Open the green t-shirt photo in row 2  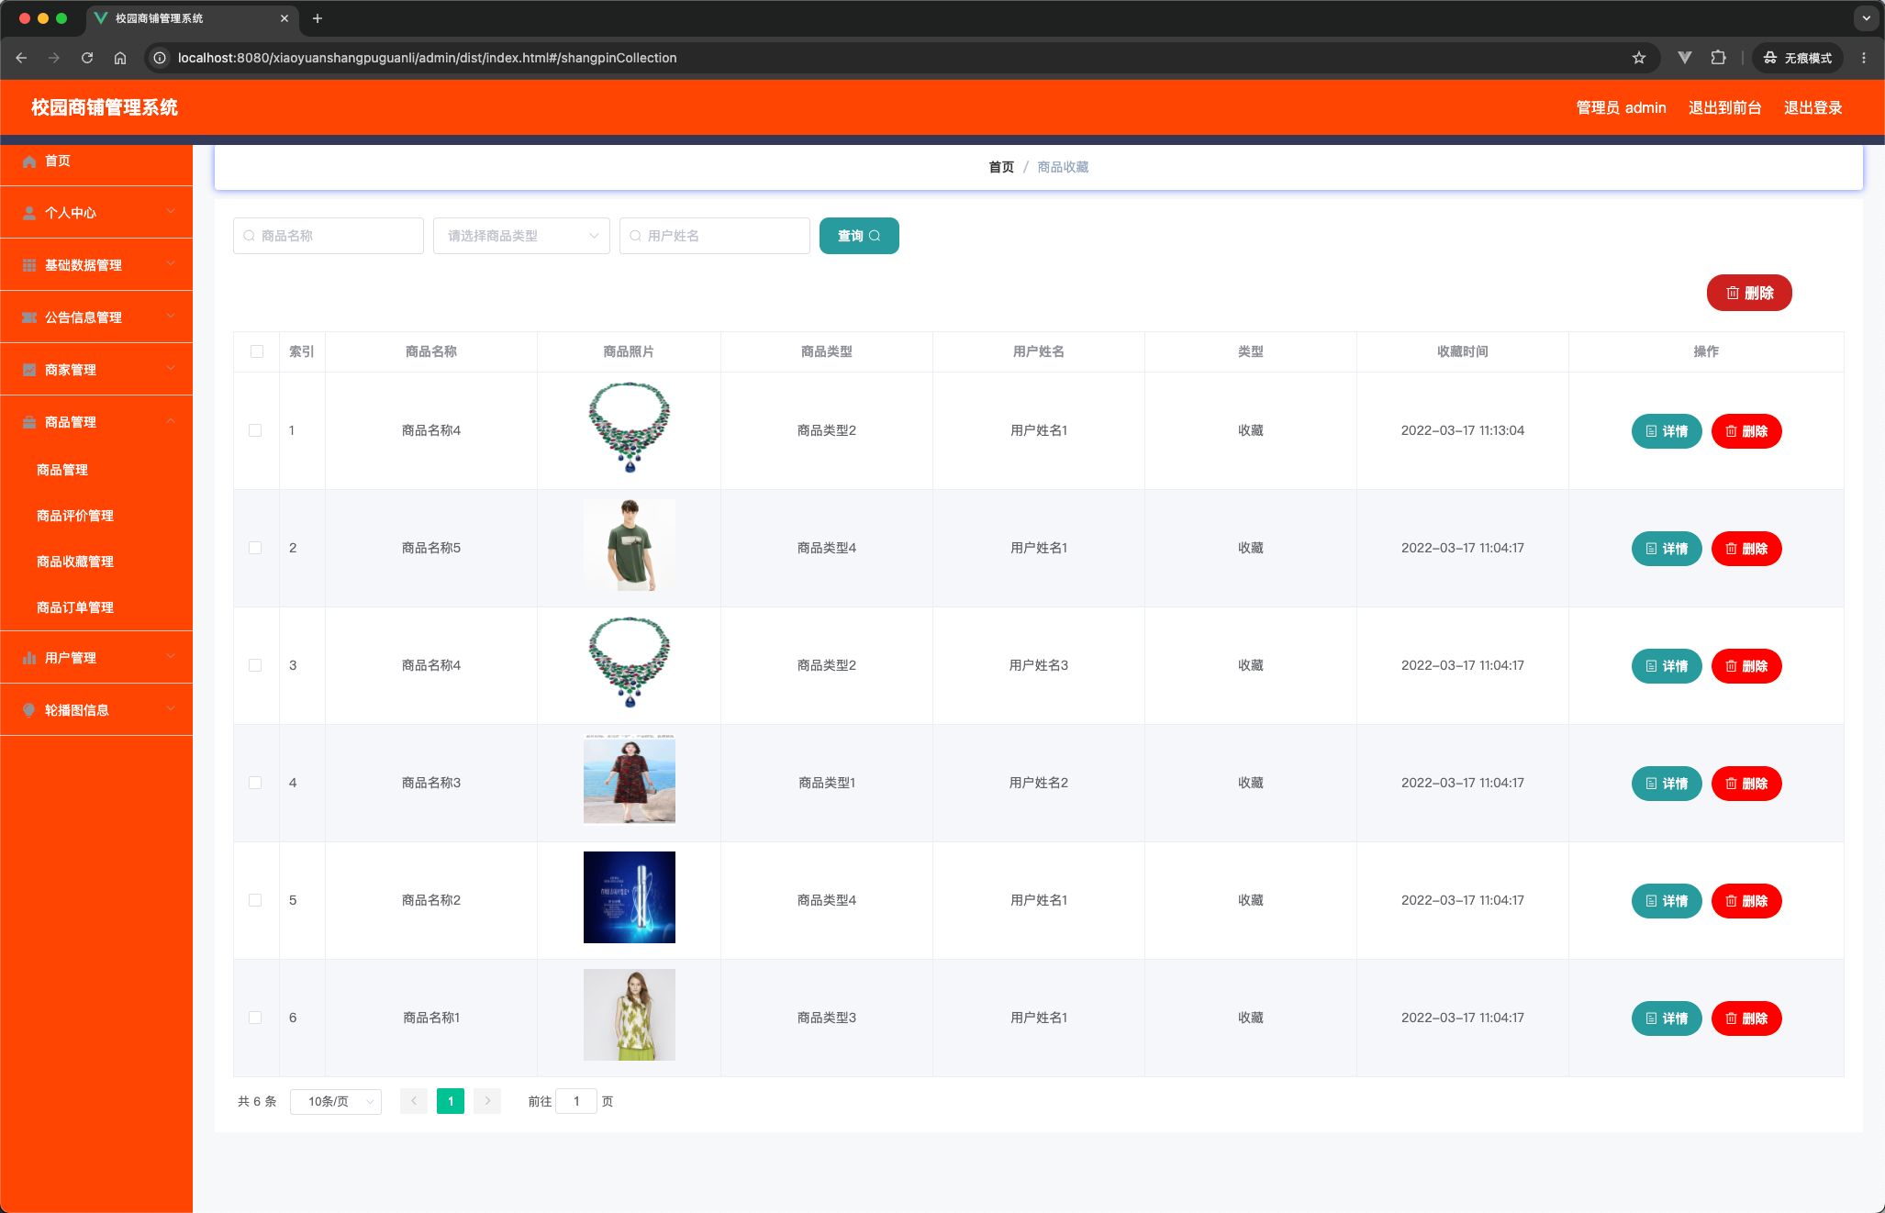(x=630, y=545)
